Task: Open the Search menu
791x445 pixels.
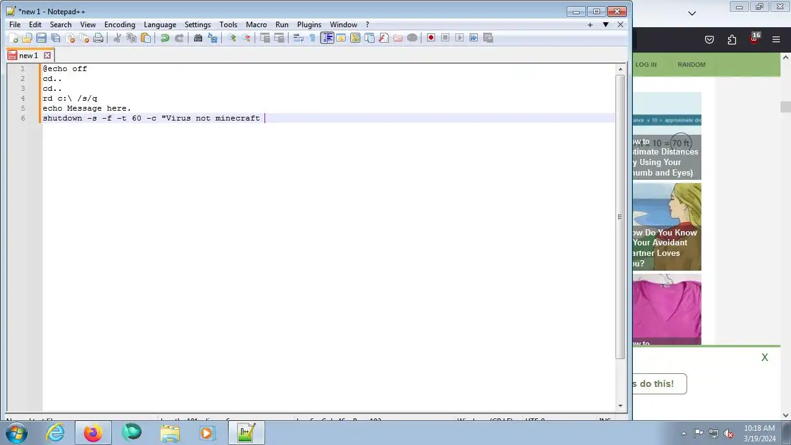Action: point(61,25)
